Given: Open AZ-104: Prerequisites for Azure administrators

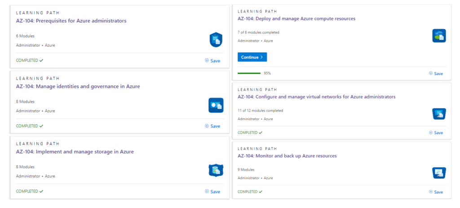Looking at the screenshot, I should point(71,21).
